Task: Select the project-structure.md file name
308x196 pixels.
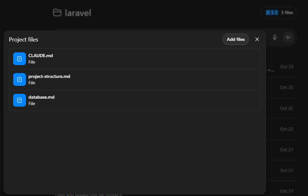Action: [49, 76]
